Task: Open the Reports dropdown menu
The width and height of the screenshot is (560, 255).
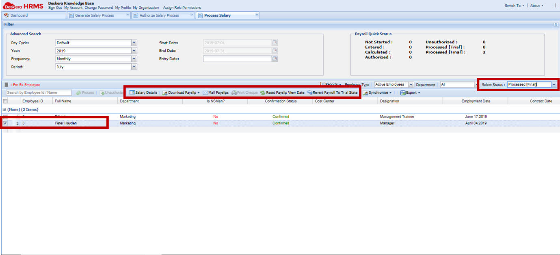Action: (331, 84)
